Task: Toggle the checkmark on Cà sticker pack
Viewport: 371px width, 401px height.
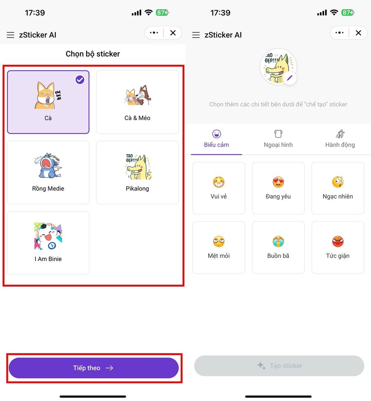Action: [x=80, y=80]
